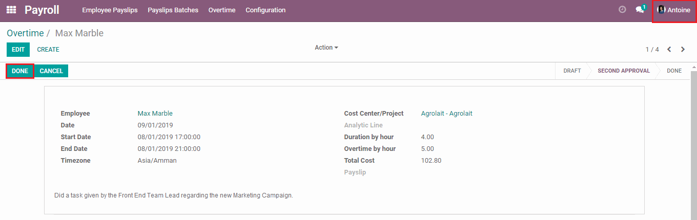The image size is (697, 220).
Task: Open the Antoine user menu
Action: (674, 10)
